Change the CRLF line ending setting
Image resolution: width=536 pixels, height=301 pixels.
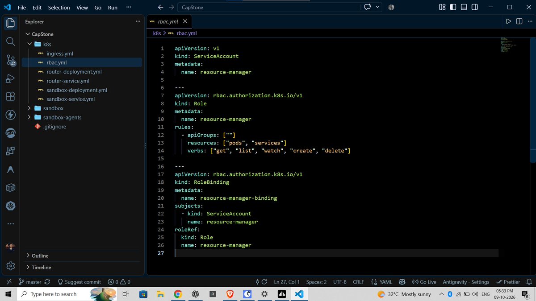[x=358, y=282]
